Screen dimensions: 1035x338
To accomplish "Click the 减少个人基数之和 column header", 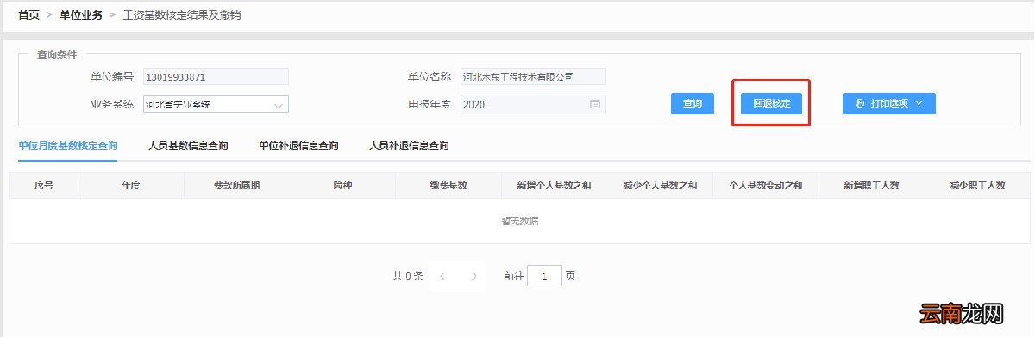I will 660,186.
